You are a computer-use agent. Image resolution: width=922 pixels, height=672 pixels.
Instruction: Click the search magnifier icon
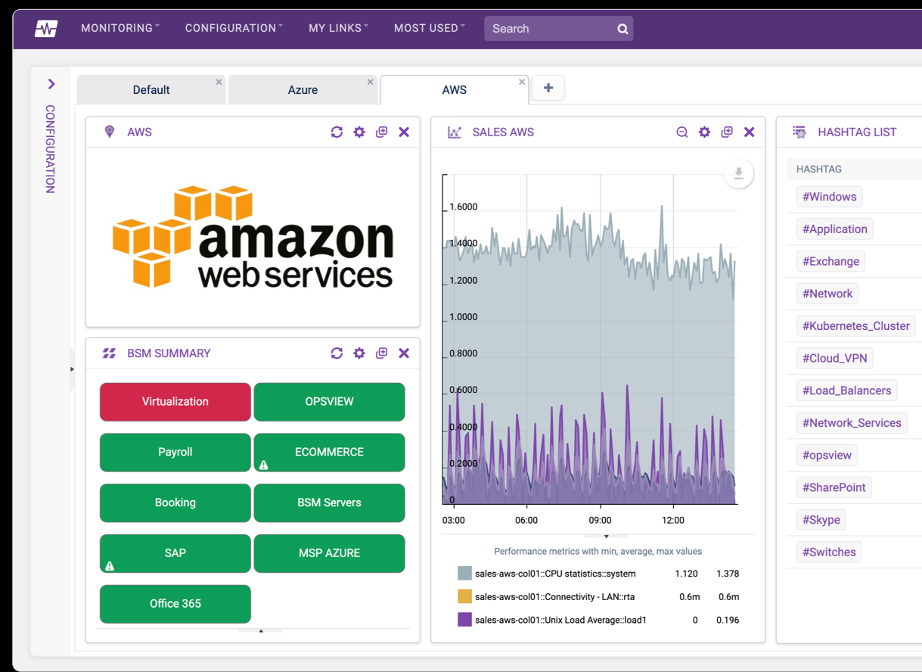click(x=622, y=29)
